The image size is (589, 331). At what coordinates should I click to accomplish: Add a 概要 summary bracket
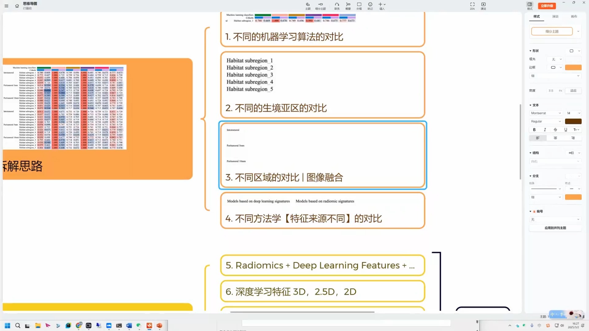click(x=348, y=6)
